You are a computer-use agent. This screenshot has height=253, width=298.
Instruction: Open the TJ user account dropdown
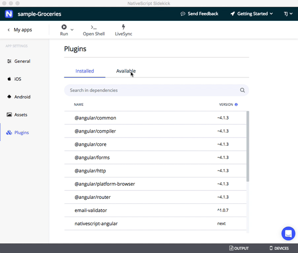(x=288, y=14)
